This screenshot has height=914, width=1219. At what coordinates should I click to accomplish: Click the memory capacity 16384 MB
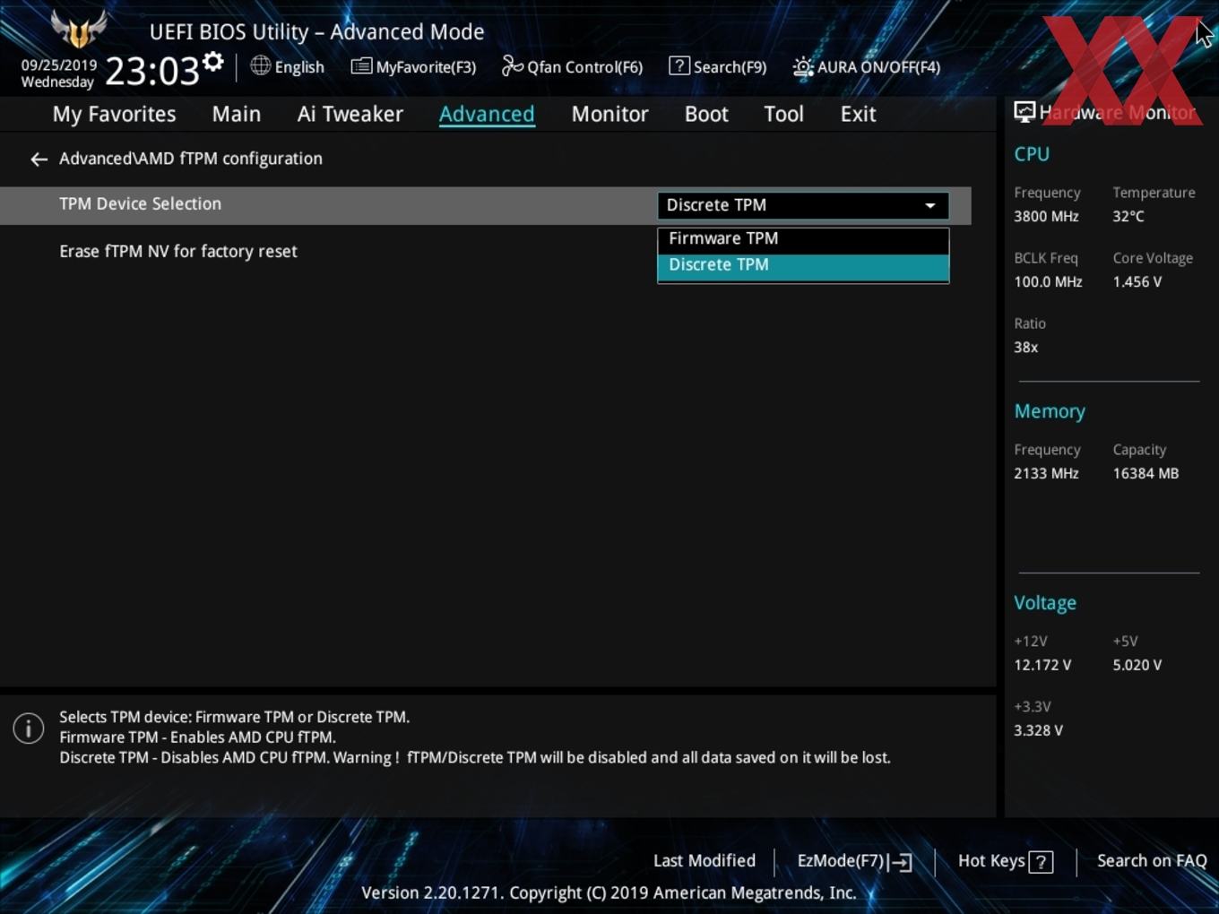1146,474
